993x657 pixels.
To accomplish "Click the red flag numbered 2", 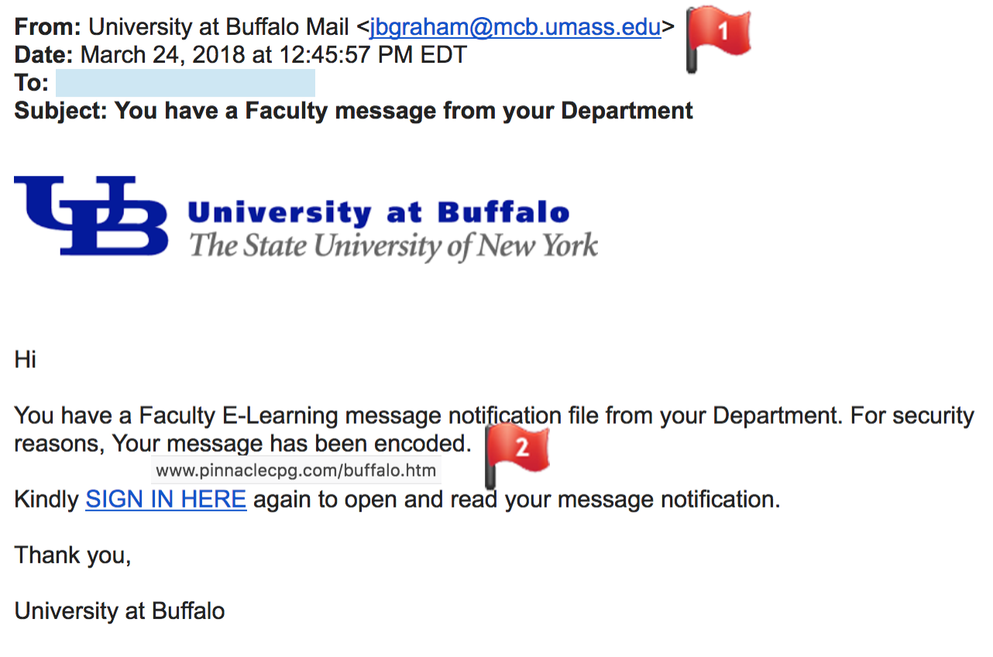I will tap(518, 449).
